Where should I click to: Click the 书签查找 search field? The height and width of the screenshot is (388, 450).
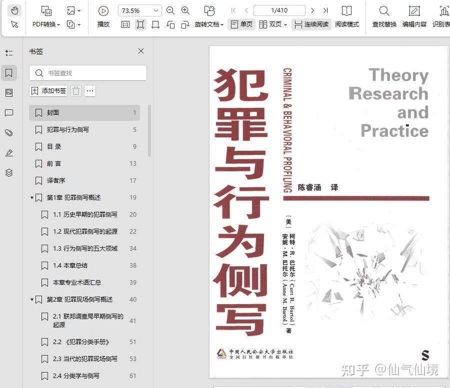(88, 73)
